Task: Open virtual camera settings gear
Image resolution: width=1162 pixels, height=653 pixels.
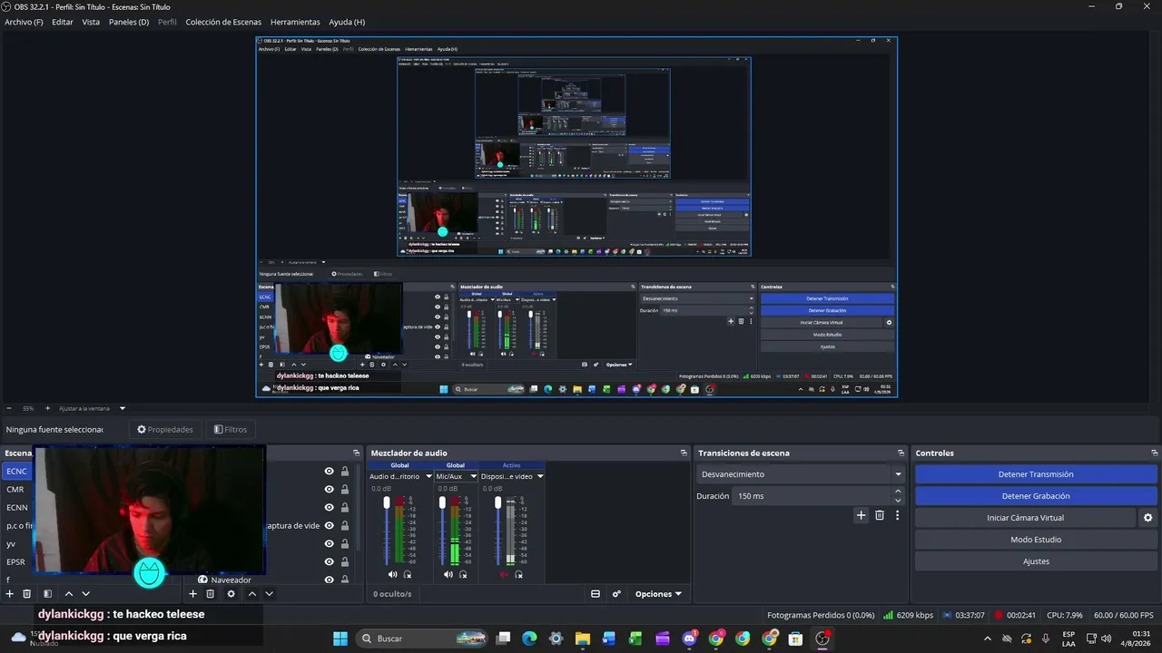Action: coord(1147,518)
